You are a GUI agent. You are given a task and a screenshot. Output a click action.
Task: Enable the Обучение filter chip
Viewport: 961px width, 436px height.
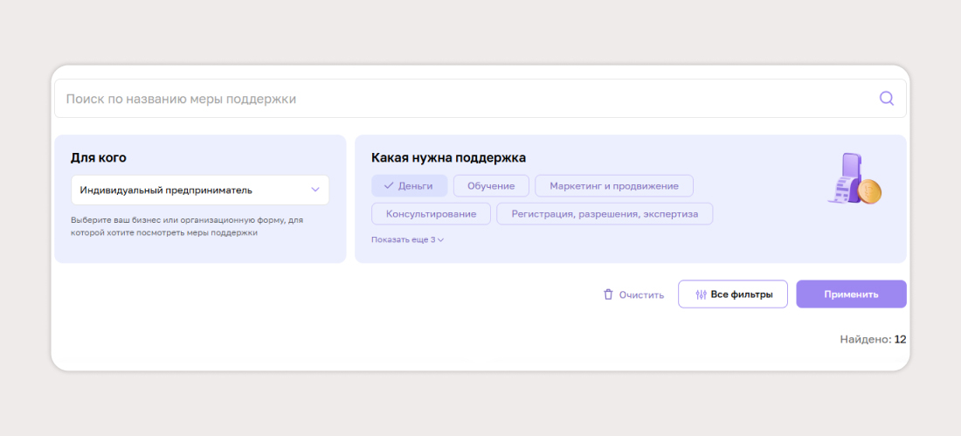pos(490,186)
